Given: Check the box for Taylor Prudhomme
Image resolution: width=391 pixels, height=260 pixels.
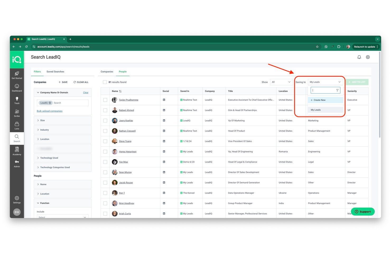Looking at the screenshot, I should (105, 100).
